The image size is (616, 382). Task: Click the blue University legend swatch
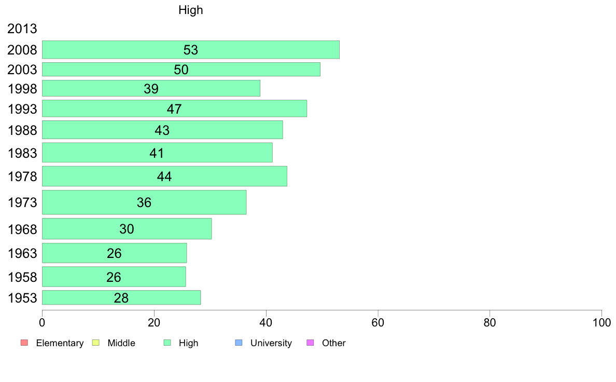click(x=239, y=343)
